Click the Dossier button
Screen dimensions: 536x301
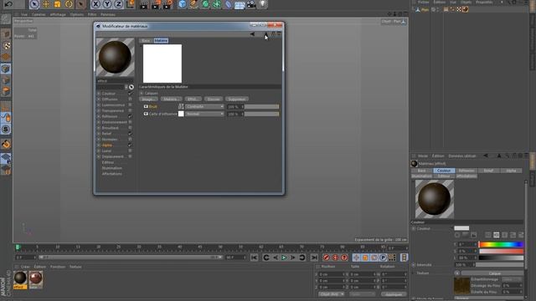pos(214,99)
